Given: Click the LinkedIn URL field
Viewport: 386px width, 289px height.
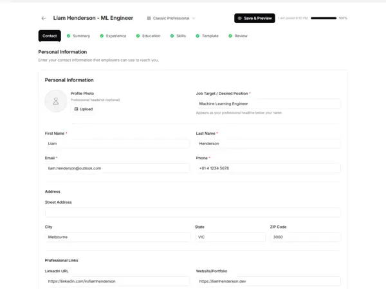Looking at the screenshot, I should (117, 281).
